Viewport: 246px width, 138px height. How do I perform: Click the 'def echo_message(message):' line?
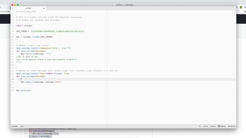tap(31, 76)
